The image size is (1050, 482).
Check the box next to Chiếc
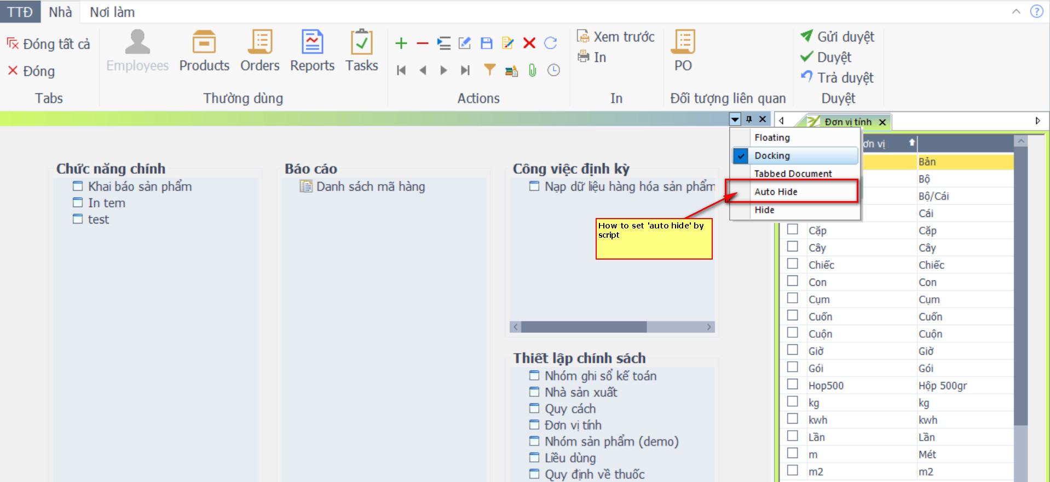pyautogui.click(x=792, y=264)
